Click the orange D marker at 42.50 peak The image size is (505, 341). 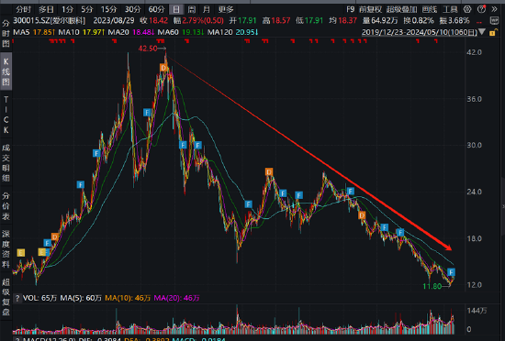[x=163, y=68]
